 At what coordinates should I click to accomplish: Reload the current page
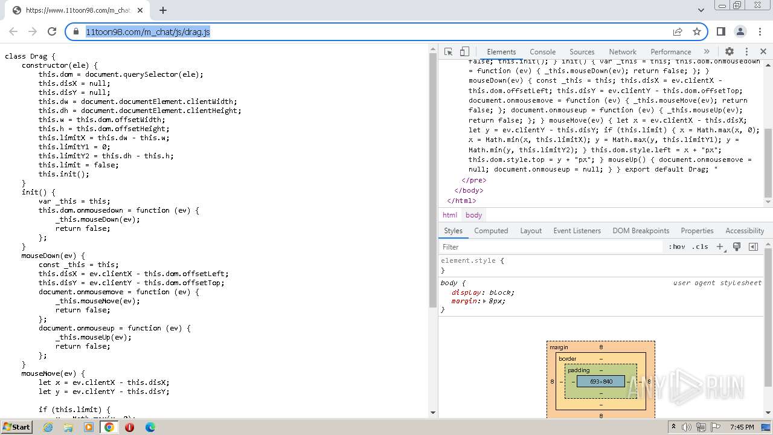click(52, 31)
